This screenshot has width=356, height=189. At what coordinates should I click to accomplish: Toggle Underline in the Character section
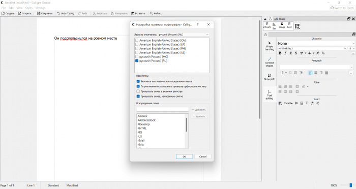point(290,53)
